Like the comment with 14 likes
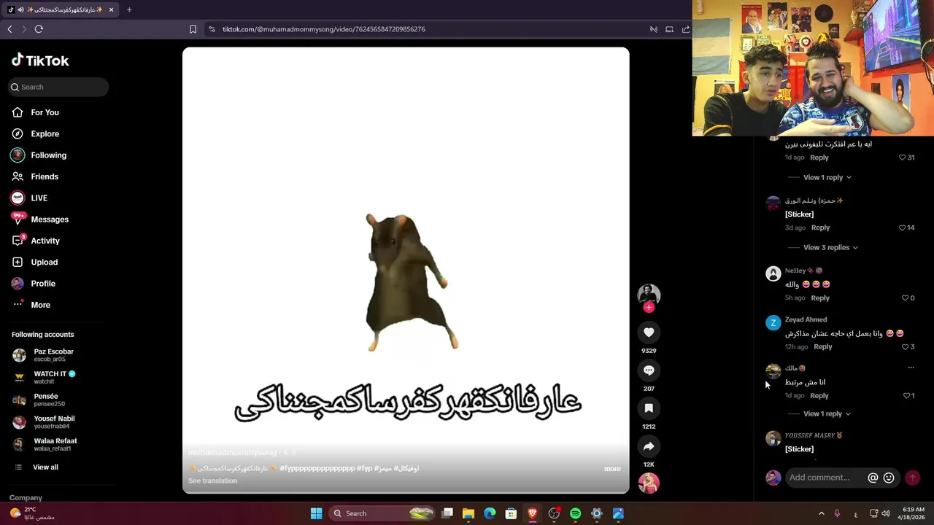 tap(903, 227)
